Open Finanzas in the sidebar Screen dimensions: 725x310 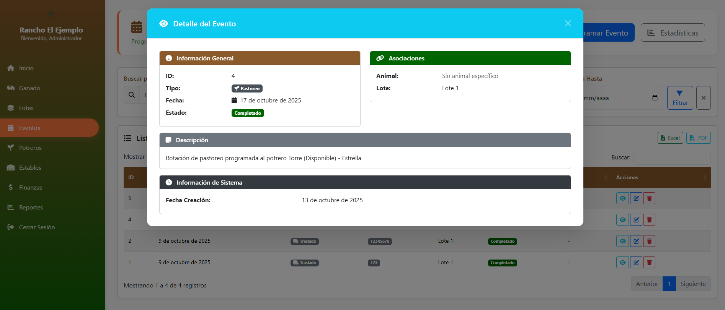point(49,187)
